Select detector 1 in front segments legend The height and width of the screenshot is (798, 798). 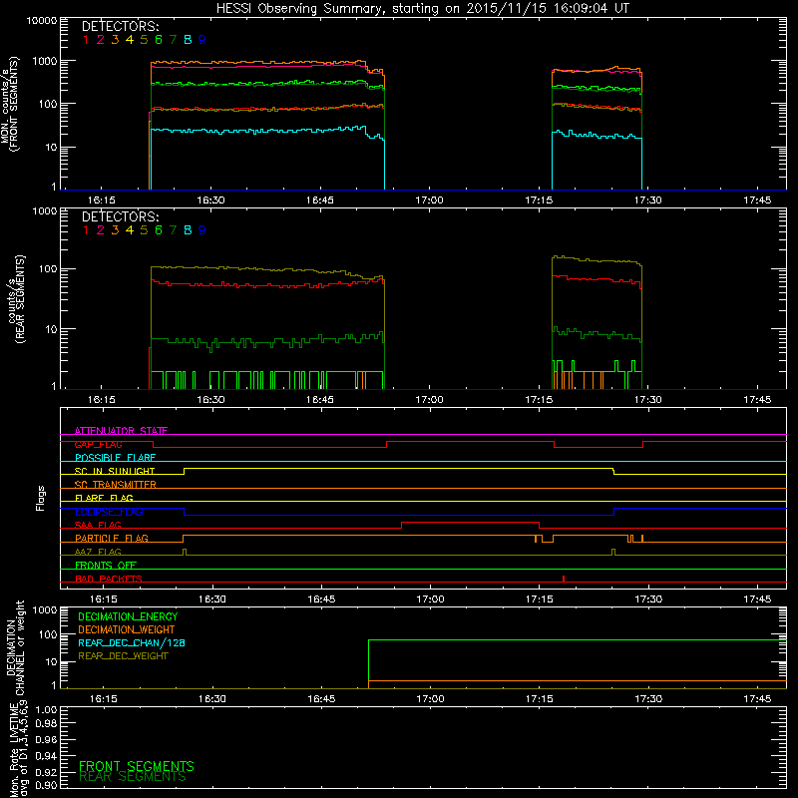[x=86, y=40]
